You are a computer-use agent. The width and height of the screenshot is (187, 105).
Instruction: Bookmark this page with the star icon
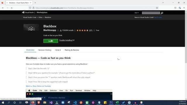click(157, 8)
